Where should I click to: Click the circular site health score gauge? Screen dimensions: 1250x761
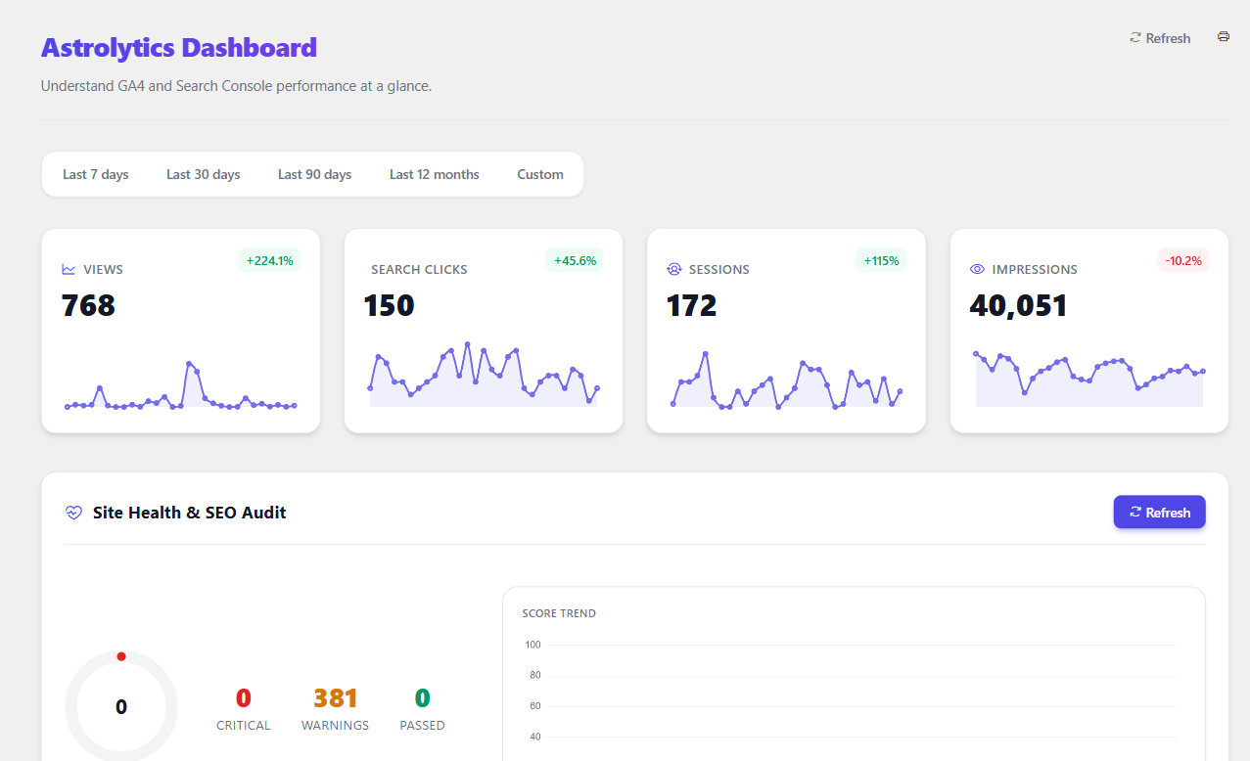click(x=121, y=706)
